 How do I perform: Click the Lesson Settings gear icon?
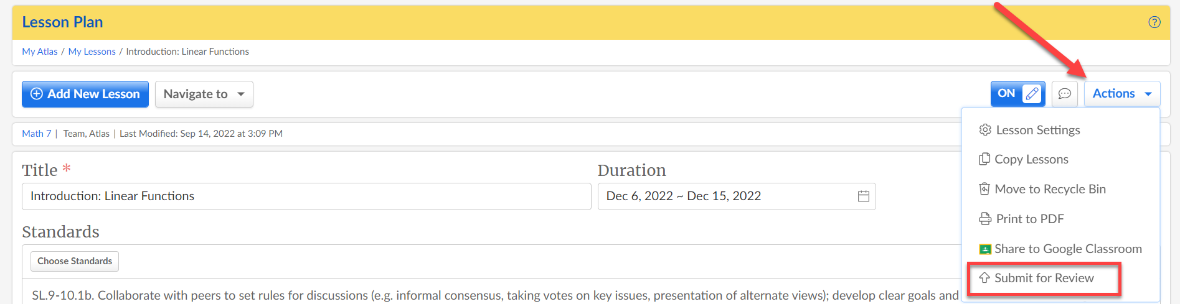tap(985, 130)
